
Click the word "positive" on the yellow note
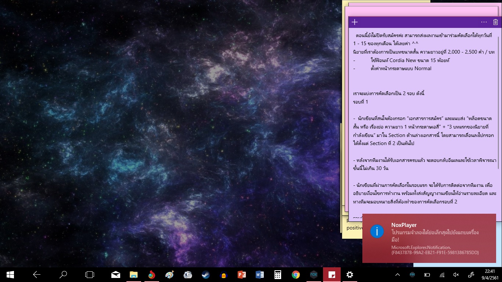(x=355, y=228)
